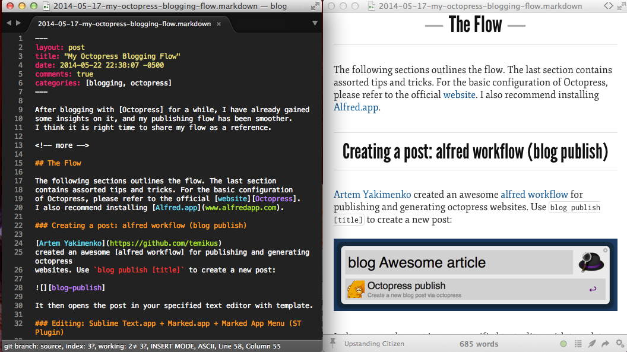Click the share/export arrow icon
627x352 pixels.
point(606,344)
